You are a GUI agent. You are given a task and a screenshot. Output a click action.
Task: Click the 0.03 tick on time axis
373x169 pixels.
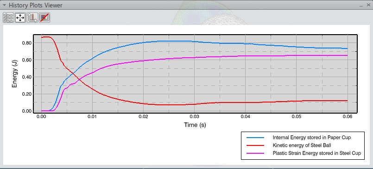tap(194, 117)
